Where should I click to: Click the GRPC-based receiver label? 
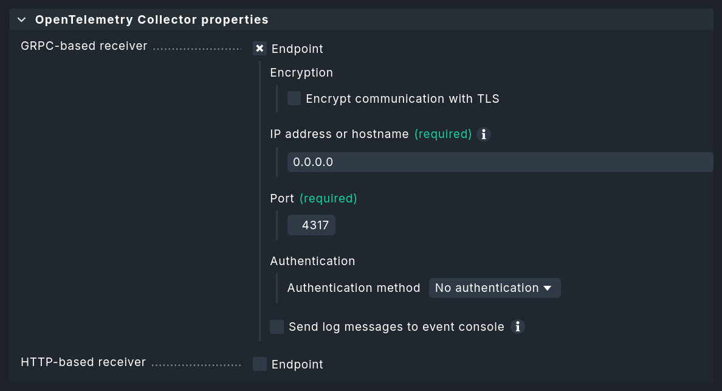84,46
